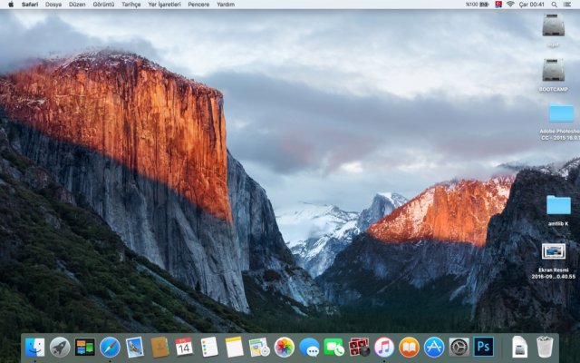Open Finder from the Dock

tap(34, 348)
